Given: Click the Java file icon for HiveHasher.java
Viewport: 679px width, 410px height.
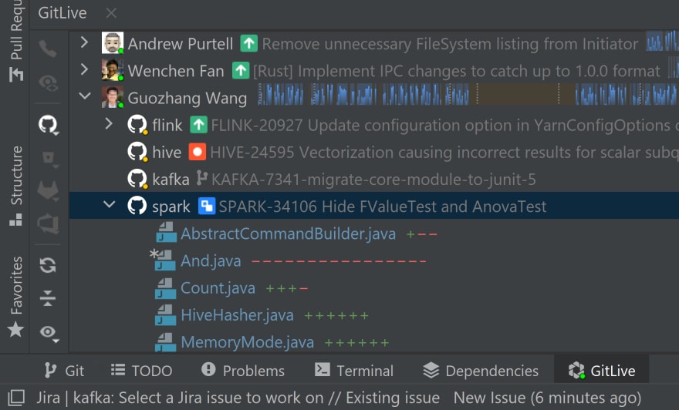Looking at the screenshot, I should [165, 315].
